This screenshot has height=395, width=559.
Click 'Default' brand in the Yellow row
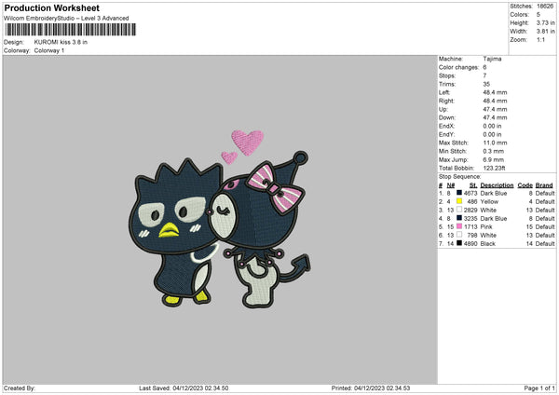(x=545, y=201)
